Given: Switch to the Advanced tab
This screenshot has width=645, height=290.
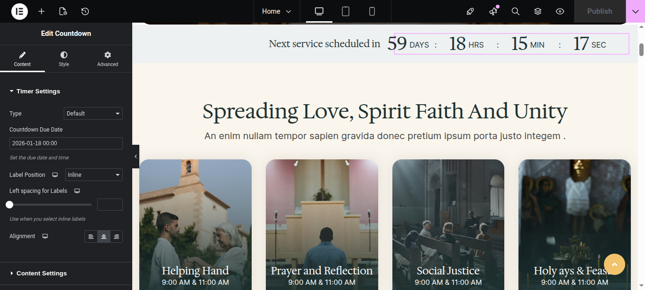Looking at the screenshot, I should pos(108,59).
